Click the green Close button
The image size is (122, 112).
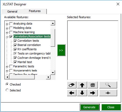[x=111, y=107]
